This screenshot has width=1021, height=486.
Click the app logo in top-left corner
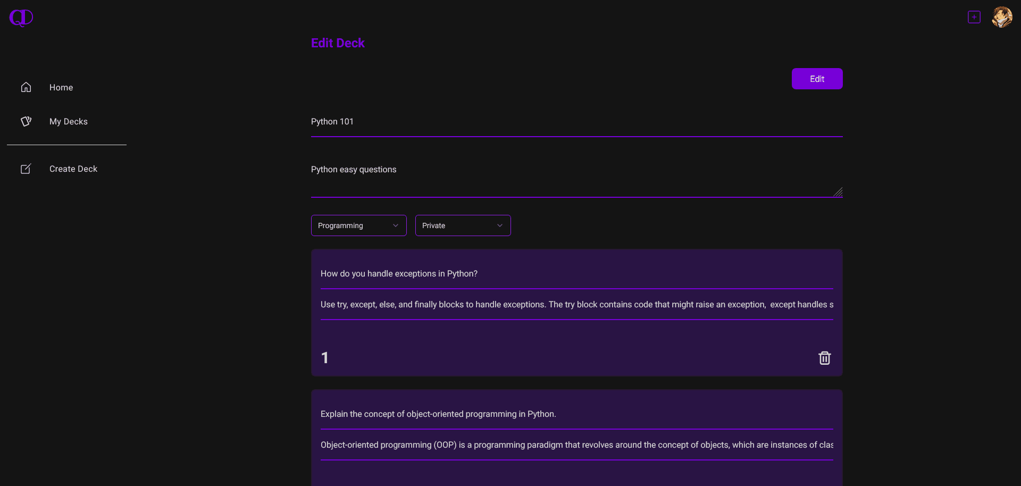click(x=21, y=18)
